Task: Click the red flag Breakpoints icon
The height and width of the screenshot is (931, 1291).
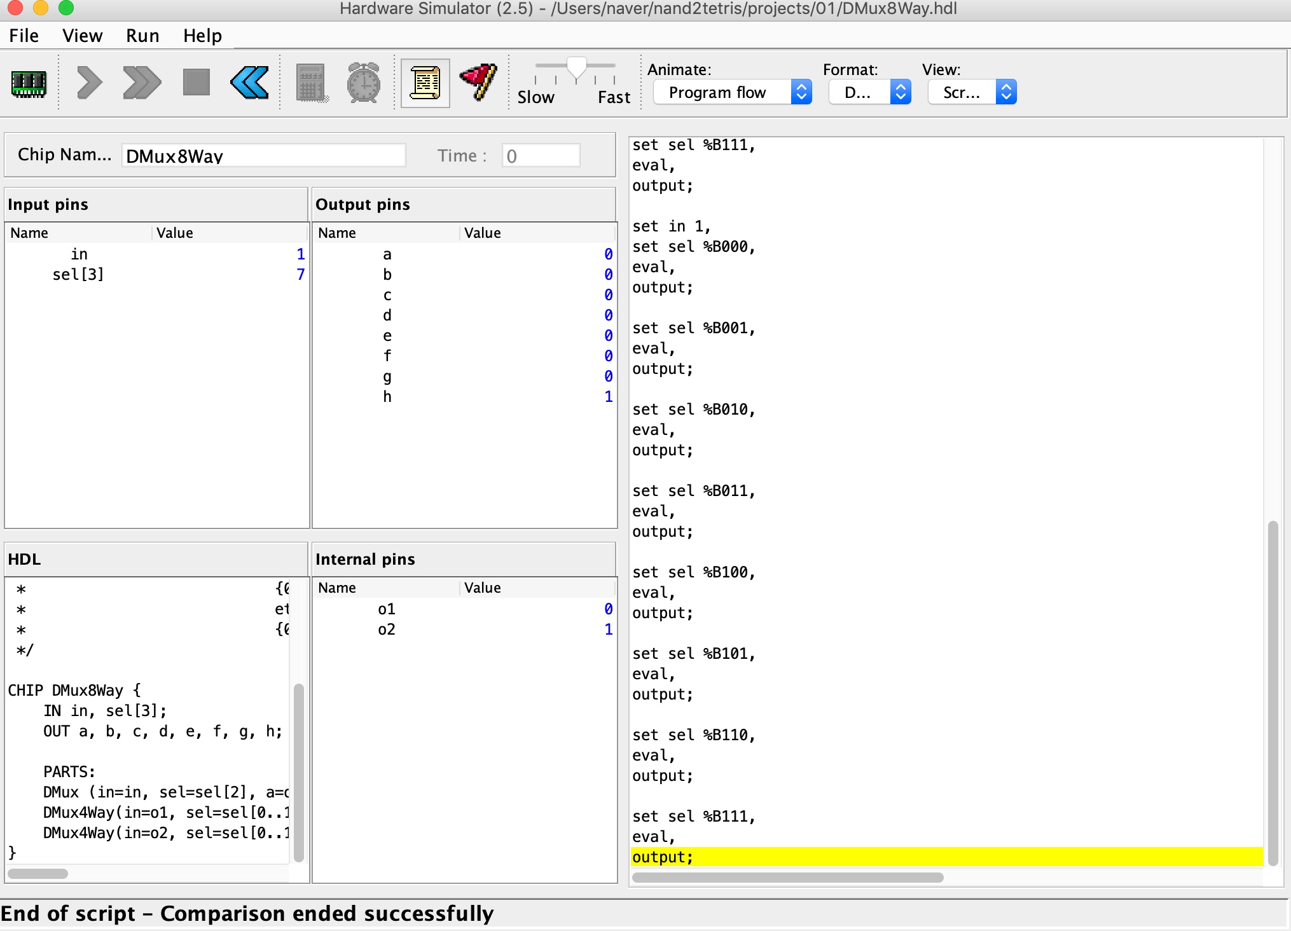Action: click(x=478, y=83)
